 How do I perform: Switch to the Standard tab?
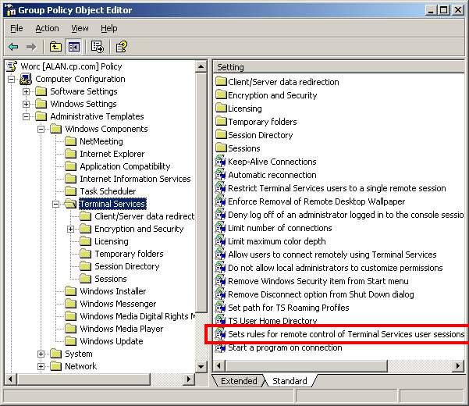pos(290,381)
